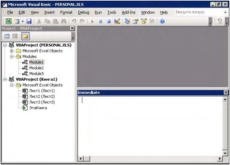
Task: Run the macro with the play icon
Action: coord(92,21)
